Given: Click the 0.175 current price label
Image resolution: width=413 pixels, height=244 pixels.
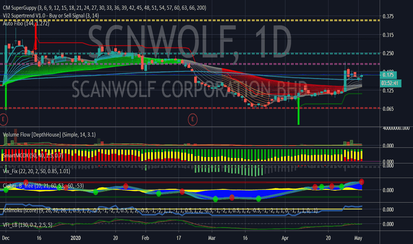Looking at the screenshot, I should point(388,75).
